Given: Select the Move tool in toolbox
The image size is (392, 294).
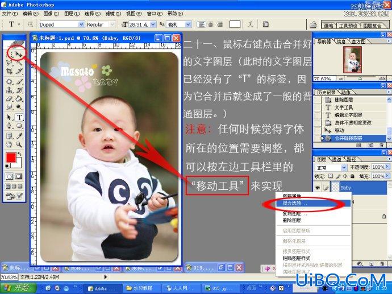Looking at the screenshot, I should click(x=19, y=54).
